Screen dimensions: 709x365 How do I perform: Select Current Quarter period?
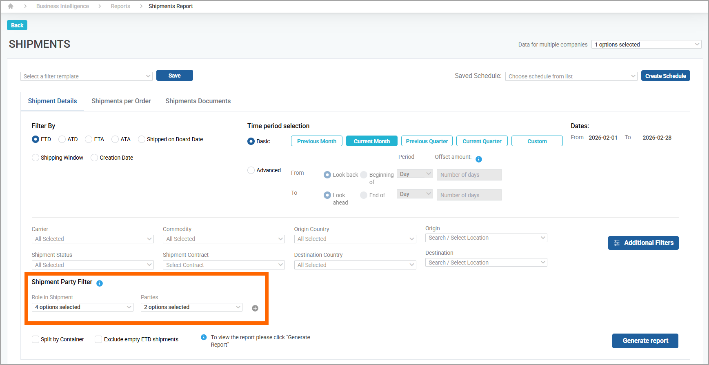click(482, 141)
